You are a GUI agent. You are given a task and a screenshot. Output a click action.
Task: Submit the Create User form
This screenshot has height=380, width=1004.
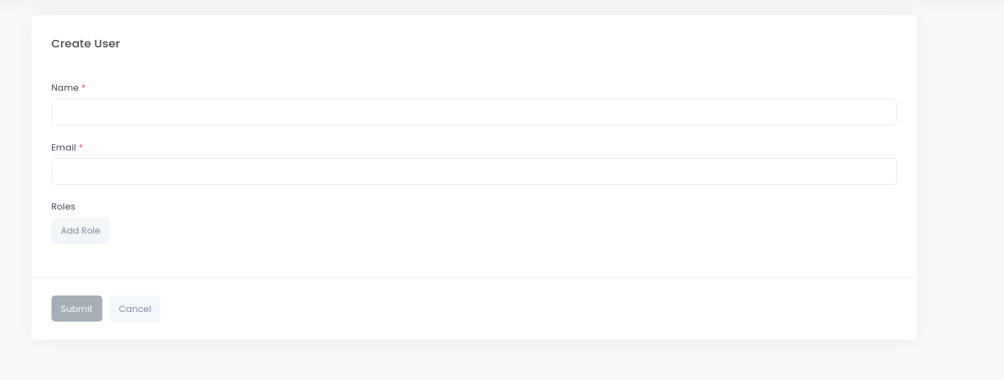pyautogui.click(x=77, y=309)
